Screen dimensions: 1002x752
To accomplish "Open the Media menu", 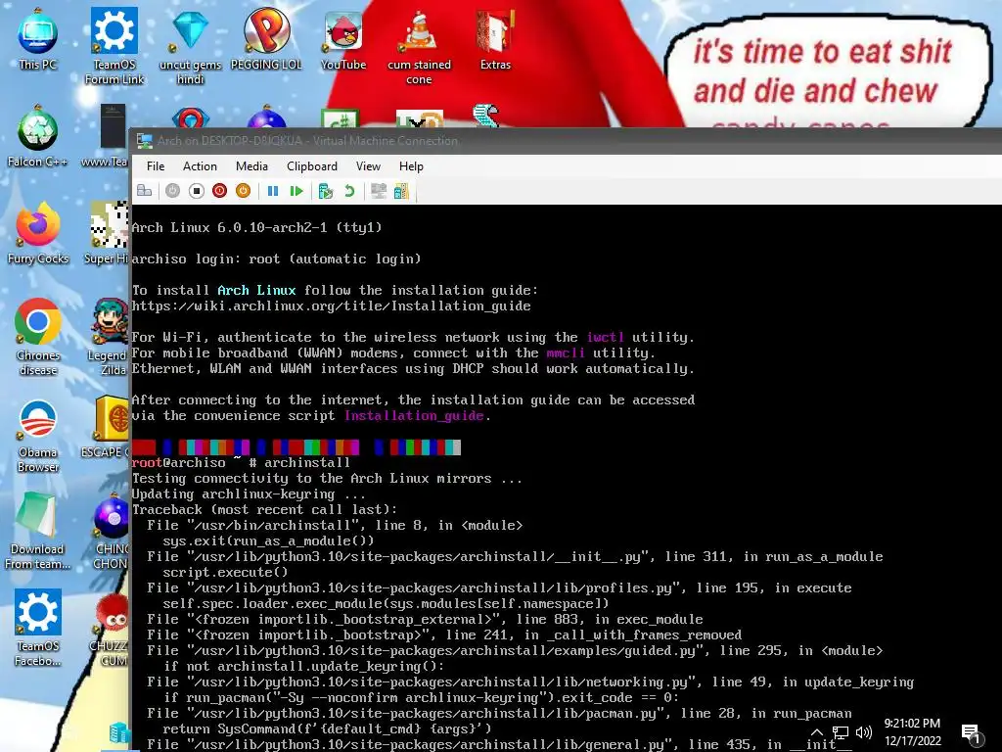I will (251, 166).
